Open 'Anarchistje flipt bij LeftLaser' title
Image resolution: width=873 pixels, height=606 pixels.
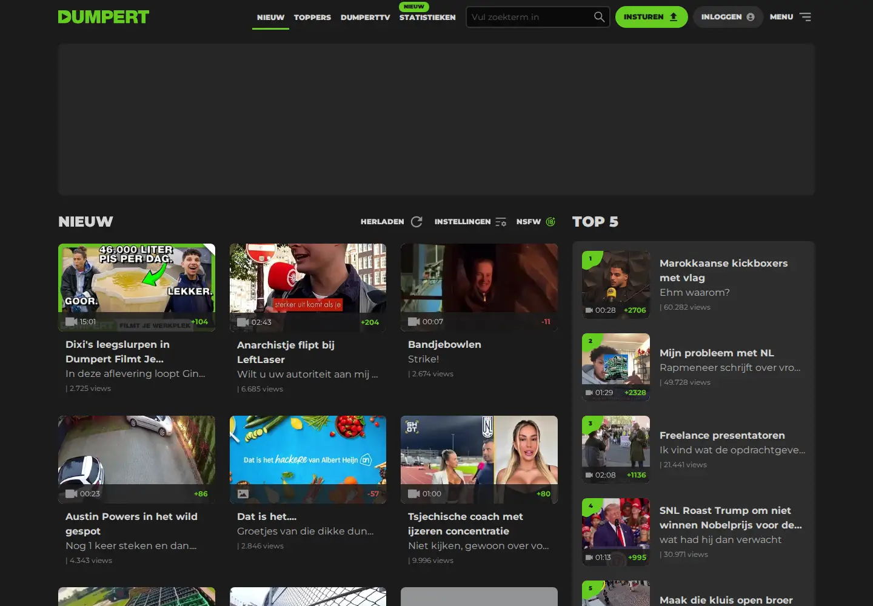[286, 352]
